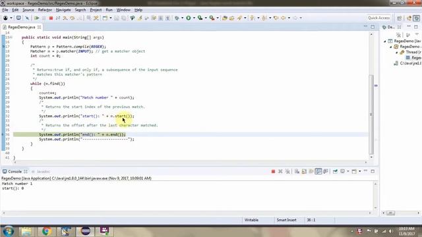422x237 pixels.
Task: Click Remove All Terminated Launches icon in console
Action: coord(287,171)
